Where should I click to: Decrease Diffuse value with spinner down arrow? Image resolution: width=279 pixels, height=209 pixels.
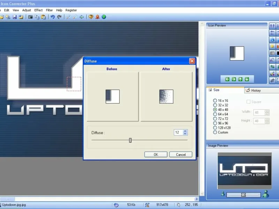coord(185,134)
